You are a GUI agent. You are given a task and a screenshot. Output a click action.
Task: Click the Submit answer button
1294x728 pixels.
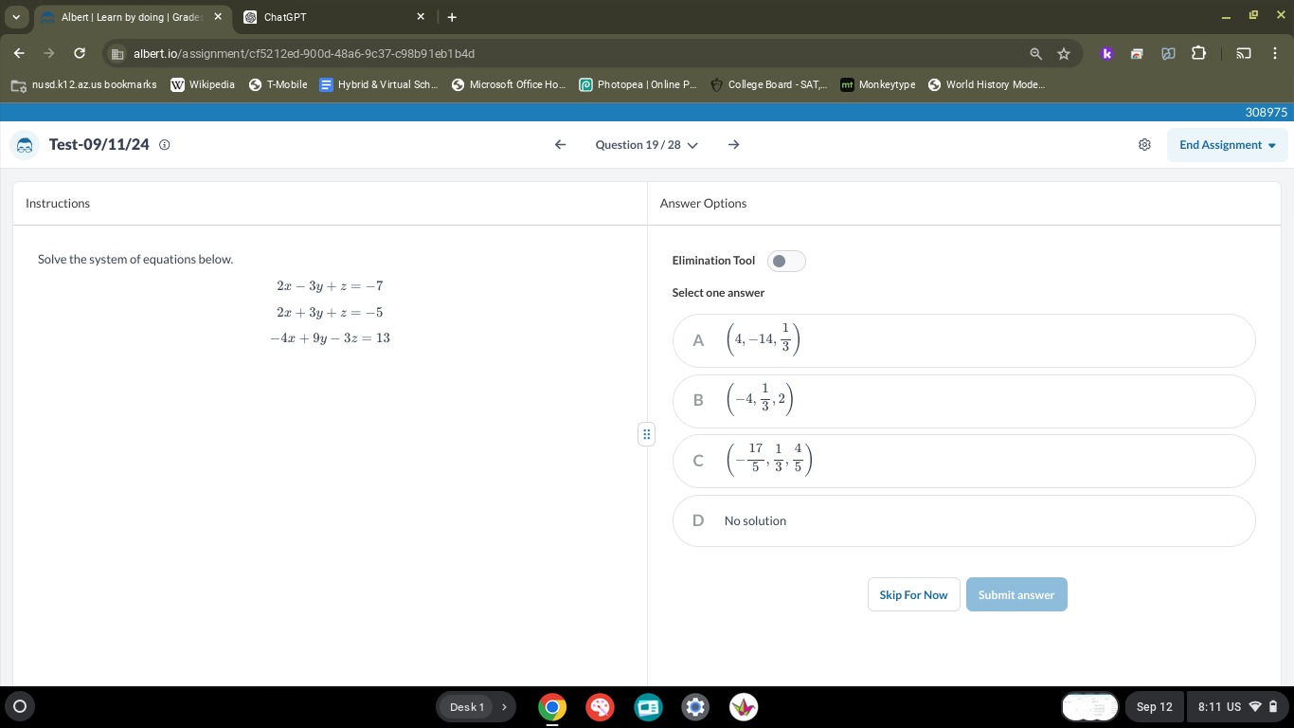[x=1016, y=595]
